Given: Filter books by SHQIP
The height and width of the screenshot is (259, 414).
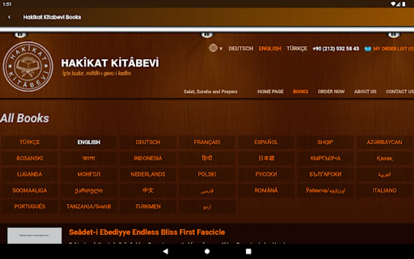Looking at the screenshot, I should pyautogui.click(x=325, y=142).
